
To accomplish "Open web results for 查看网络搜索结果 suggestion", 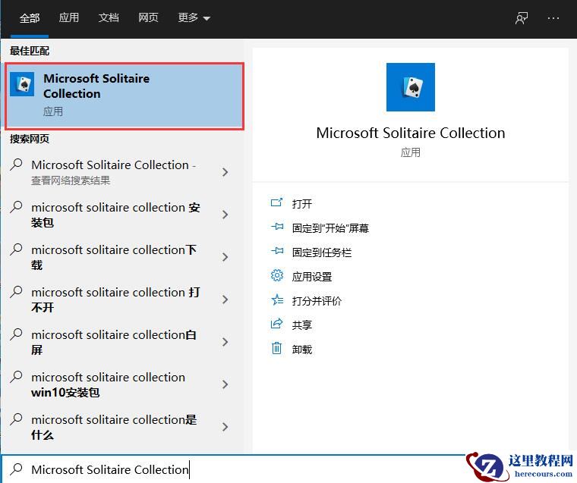I will pyautogui.click(x=114, y=171).
